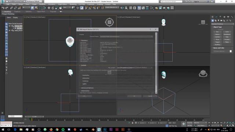This screenshot has width=235, height=132.
Task: Toggle Window/Crossing selection mode
Action: (44, 8)
